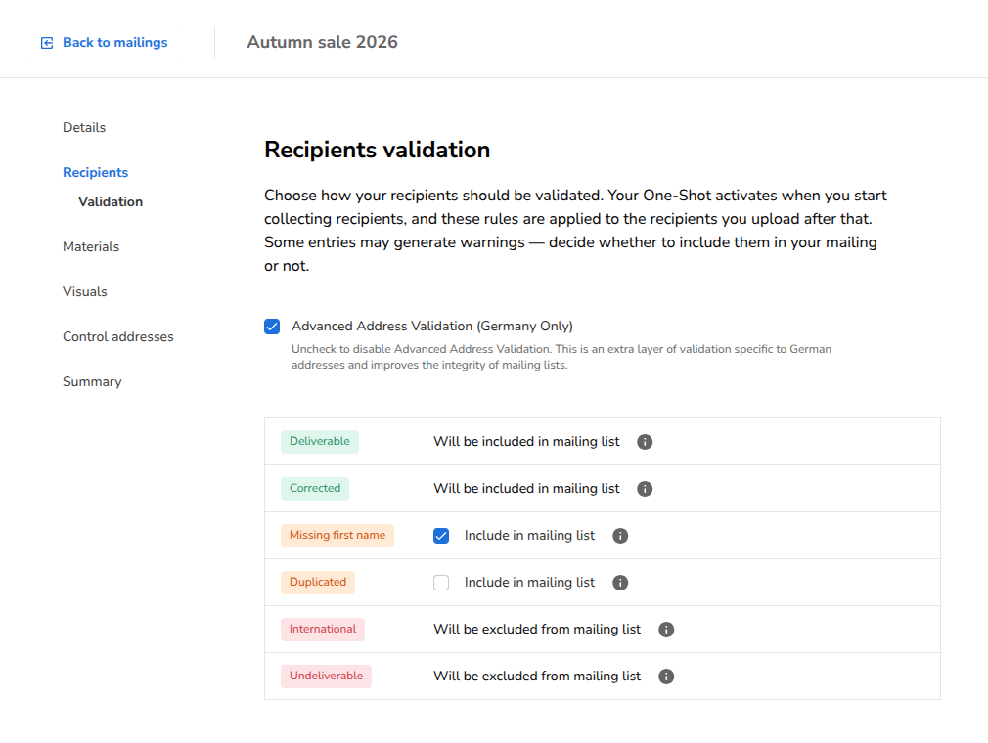Show info for Missing first name row
Screen dimensions: 988x743
tap(620, 536)
